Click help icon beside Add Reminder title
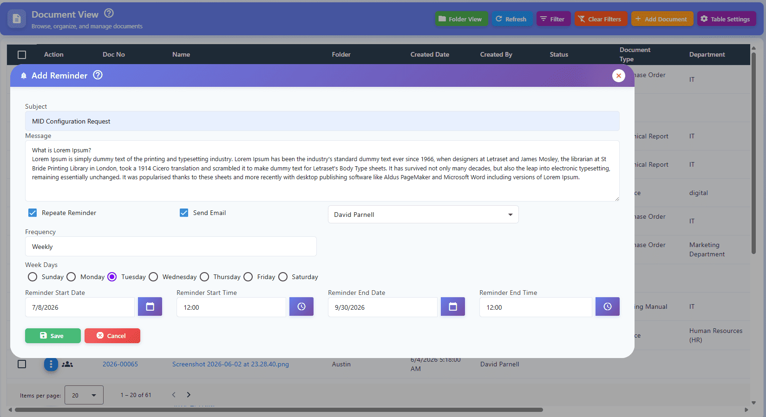 pos(98,75)
